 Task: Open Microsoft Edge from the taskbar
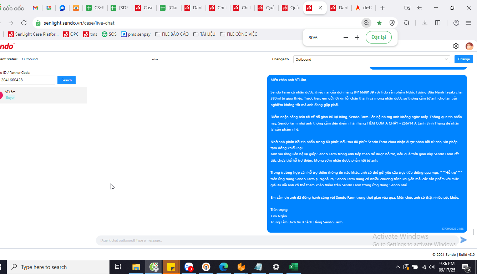pos(224,267)
